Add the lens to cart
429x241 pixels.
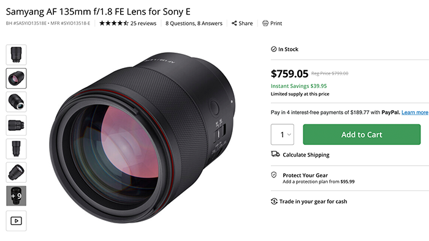click(362, 135)
